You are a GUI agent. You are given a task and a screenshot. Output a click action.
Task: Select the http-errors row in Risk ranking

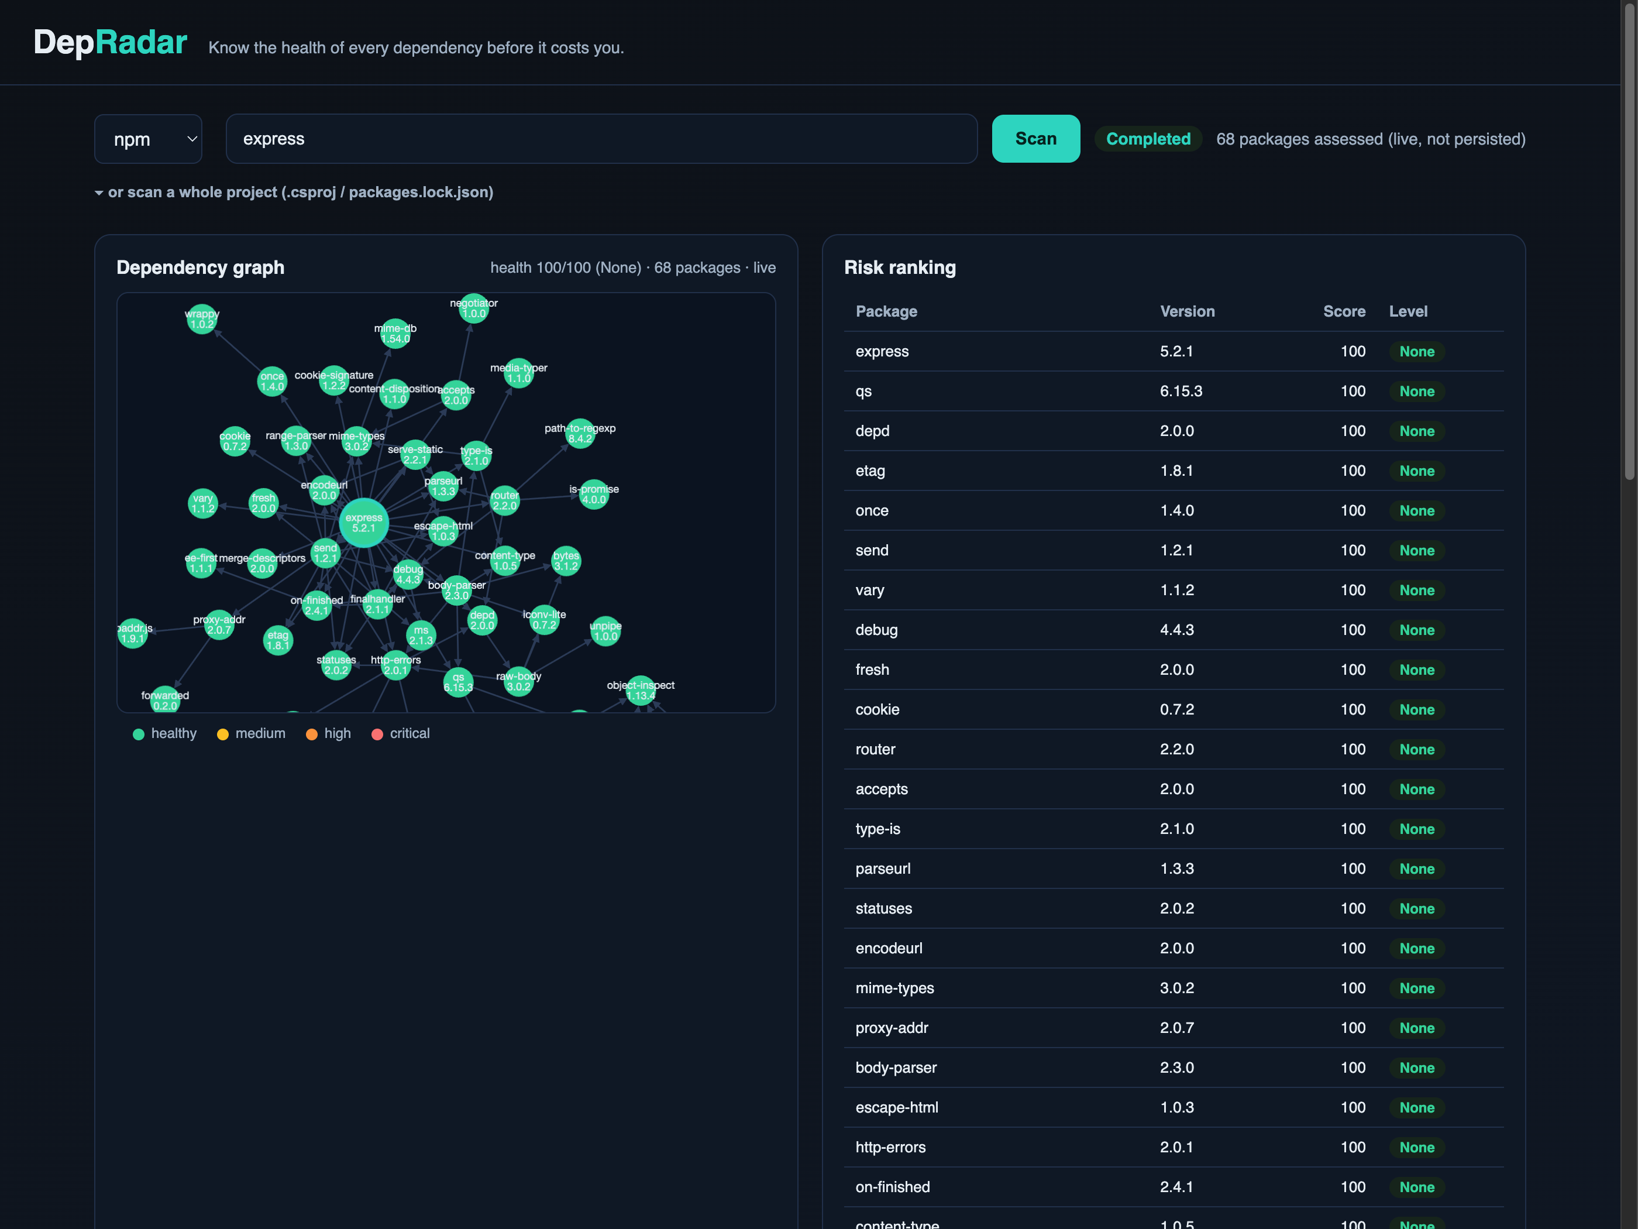[x=1174, y=1146]
